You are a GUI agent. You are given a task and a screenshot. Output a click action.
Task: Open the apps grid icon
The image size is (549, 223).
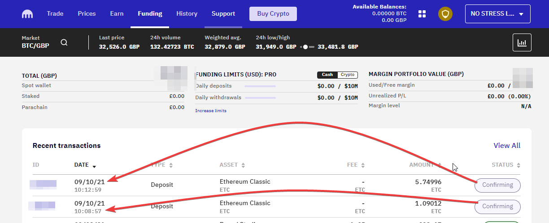tap(422, 14)
